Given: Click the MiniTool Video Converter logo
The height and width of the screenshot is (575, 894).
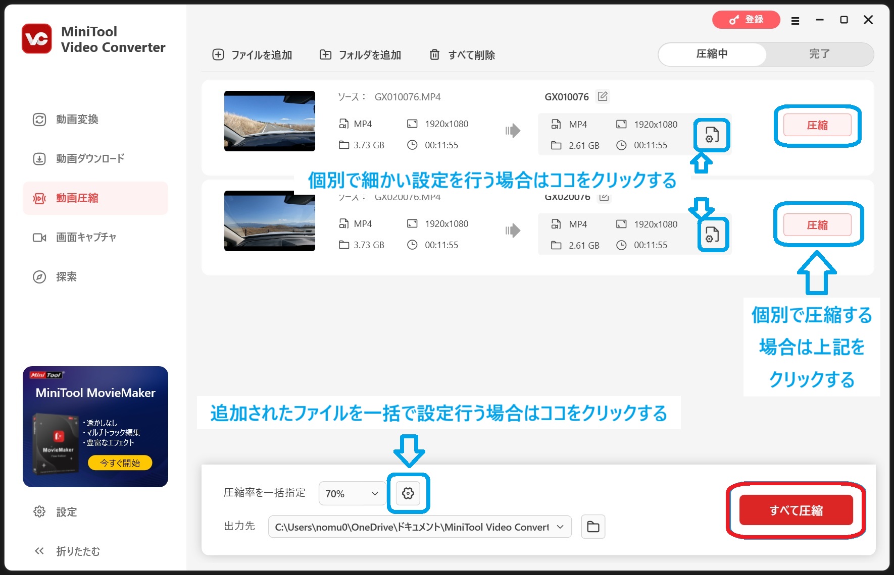Looking at the screenshot, I should 36,39.
